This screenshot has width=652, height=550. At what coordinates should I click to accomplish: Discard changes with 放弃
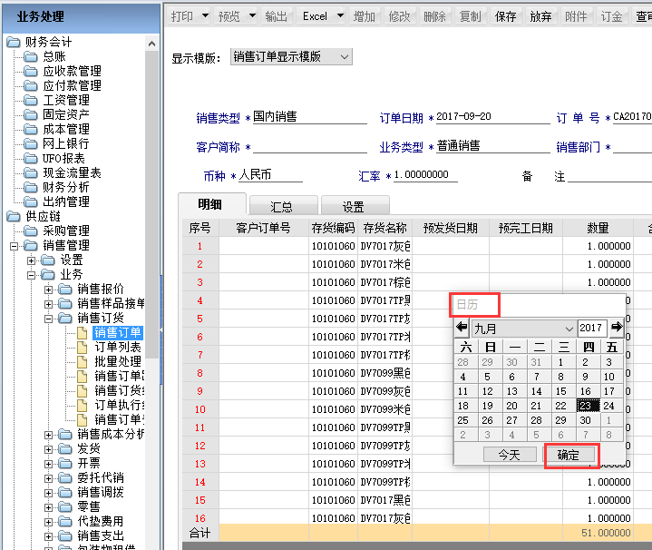[540, 16]
